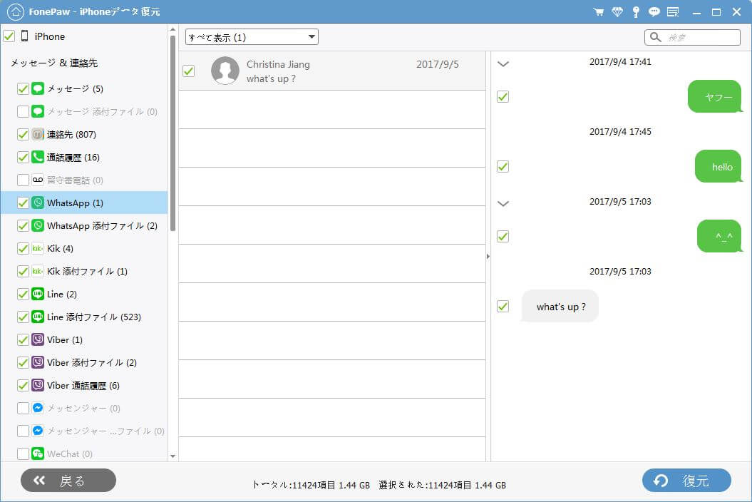Collapse the 2017/9/5 17:03 message group
Viewport: 752px width, 502px height.
503,203
